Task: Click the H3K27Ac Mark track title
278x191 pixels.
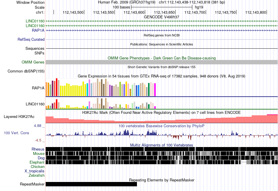Action: pos(162,112)
